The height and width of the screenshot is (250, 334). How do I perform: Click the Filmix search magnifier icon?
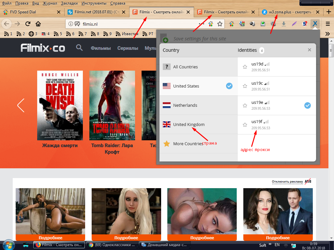(x=79, y=48)
